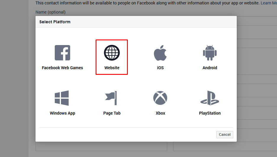Viewport: 277px width, 157px height.
Task: Pick the Android robot icon
Action: point(210,53)
